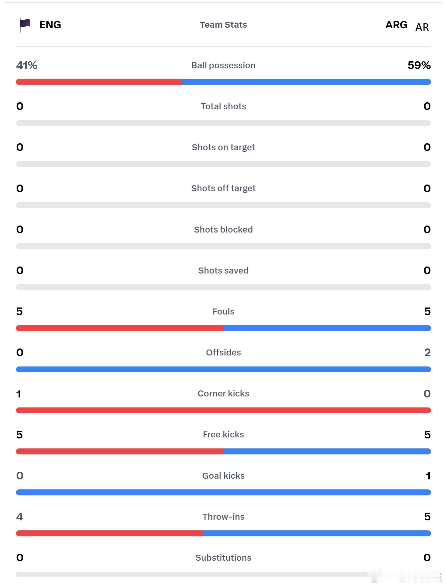Click the Substitutions label
Image resolution: width=446 pixels, height=587 pixels.
pos(223,558)
